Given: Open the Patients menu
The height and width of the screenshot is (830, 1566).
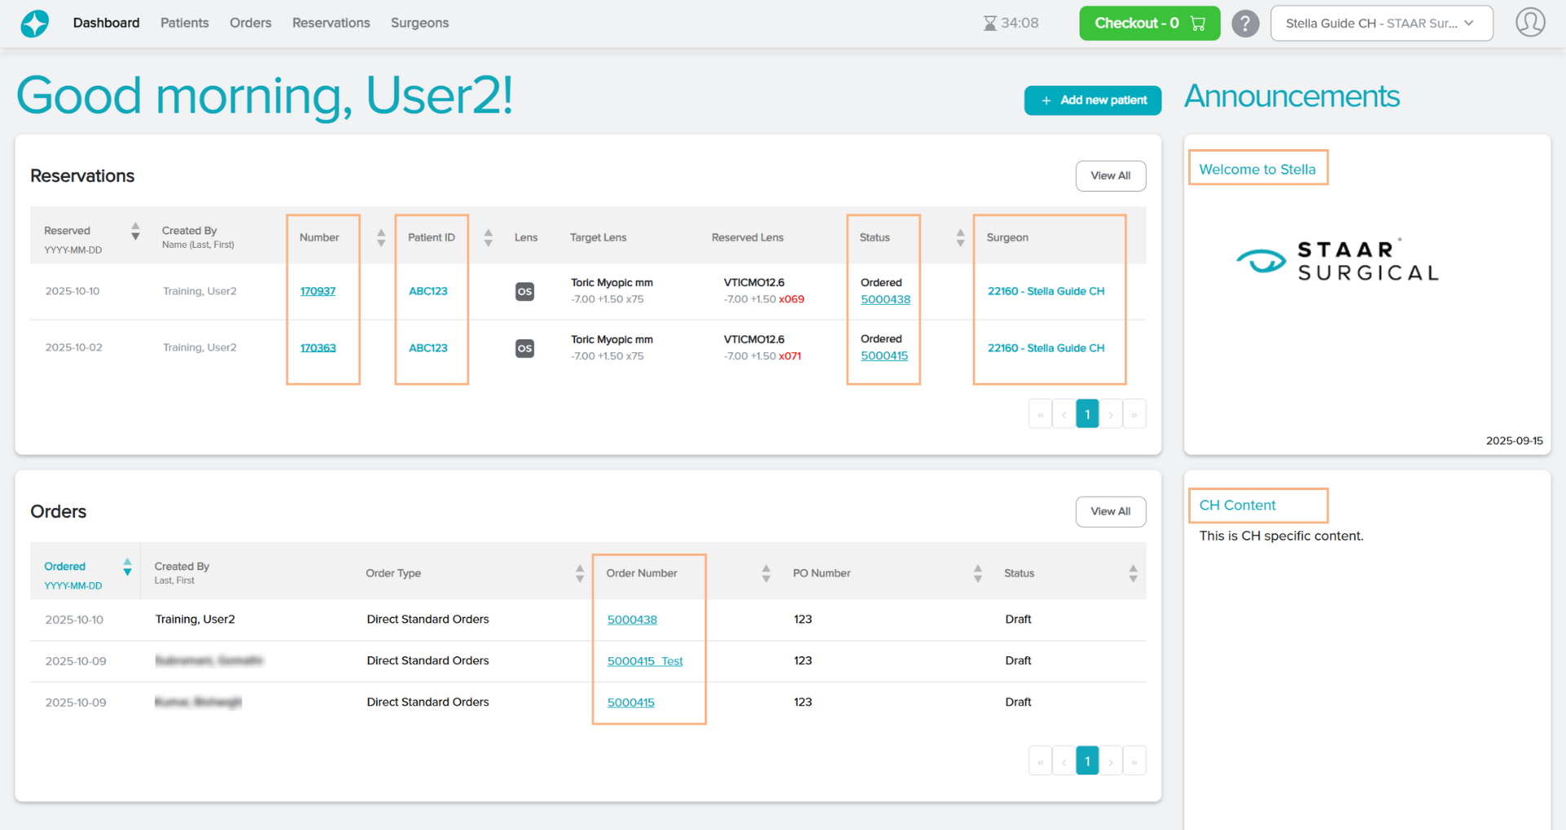Looking at the screenshot, I should [x=184, y=23].
